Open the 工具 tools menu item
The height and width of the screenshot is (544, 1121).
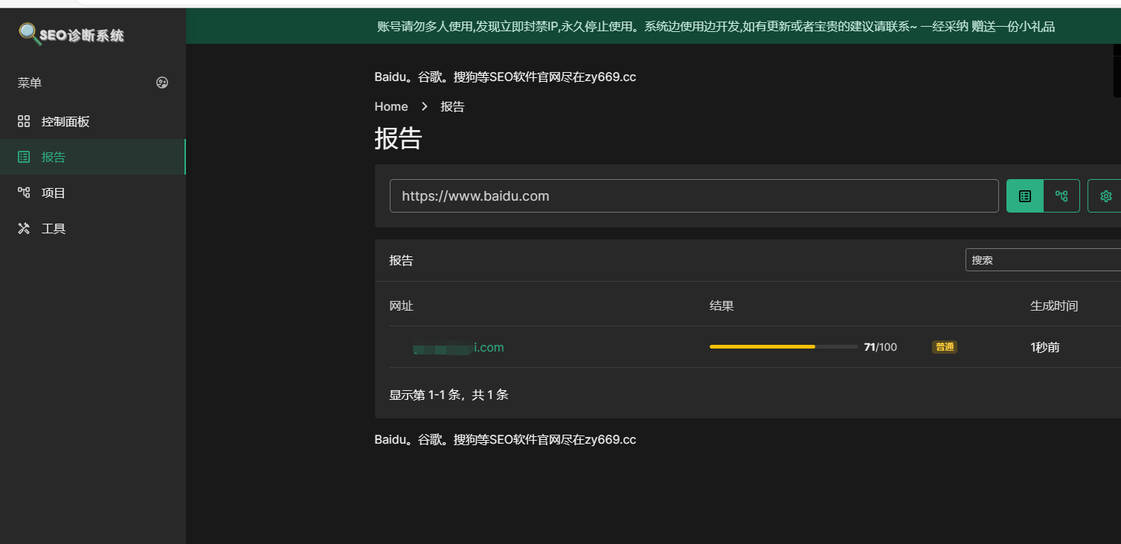[54, 229]
